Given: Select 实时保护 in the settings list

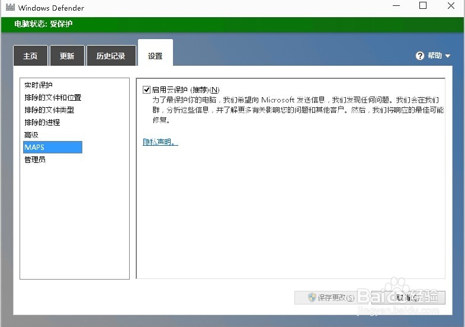Looking at the screenshot, I should click(x=39, y=85).
